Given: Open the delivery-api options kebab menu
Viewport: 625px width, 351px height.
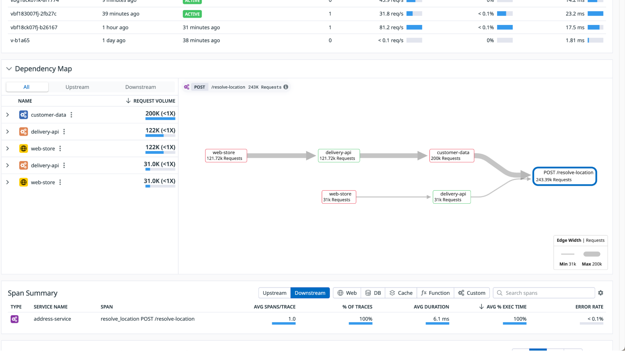Looking at the screenshot, I should pos(64,131).
